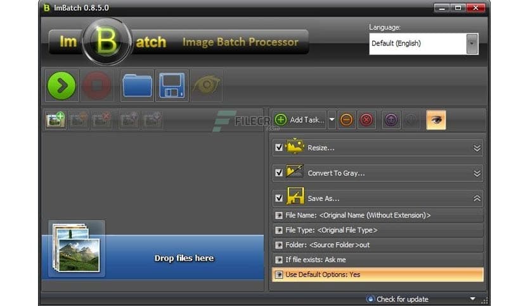Select the Convert To Gray... task row

click(378, 173)
